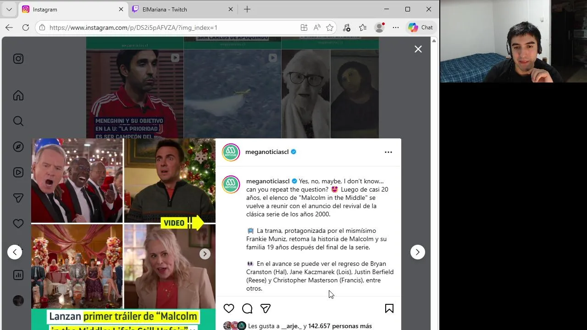Open Notifications heart in sidebar
The width and height of the screenshot is (587, 330).
tap(18, 224)
